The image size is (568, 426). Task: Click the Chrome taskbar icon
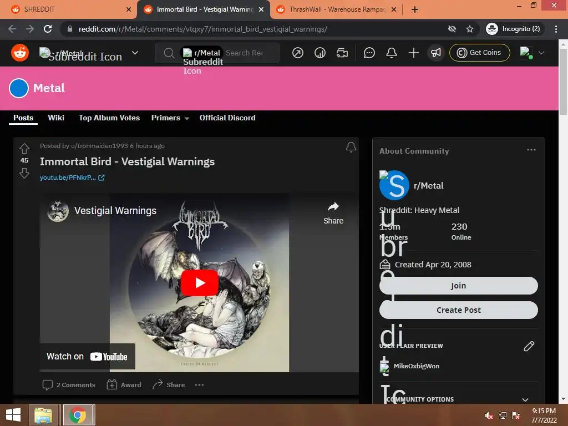point(78,415)
